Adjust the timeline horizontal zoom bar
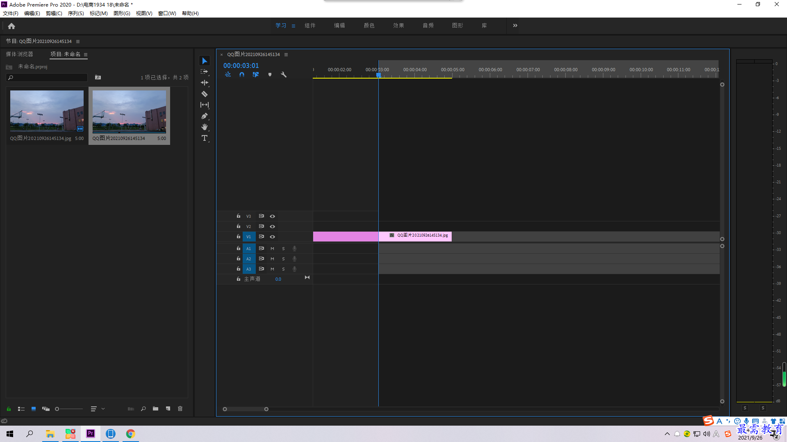 tap(245, 409)
